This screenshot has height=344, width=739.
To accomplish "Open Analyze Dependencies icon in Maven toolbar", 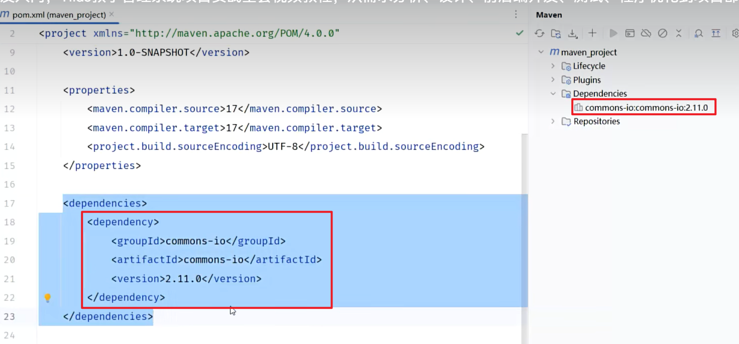I will click(x=699, y=33).
